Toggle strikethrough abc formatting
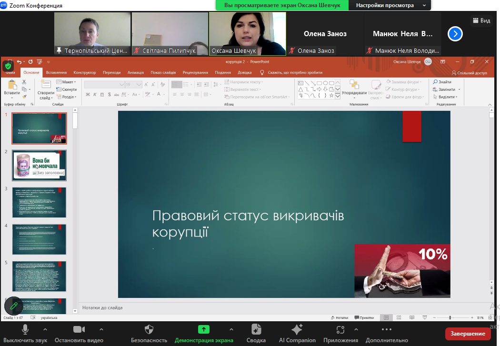This screenshot has height=346, width=500. 116,94
